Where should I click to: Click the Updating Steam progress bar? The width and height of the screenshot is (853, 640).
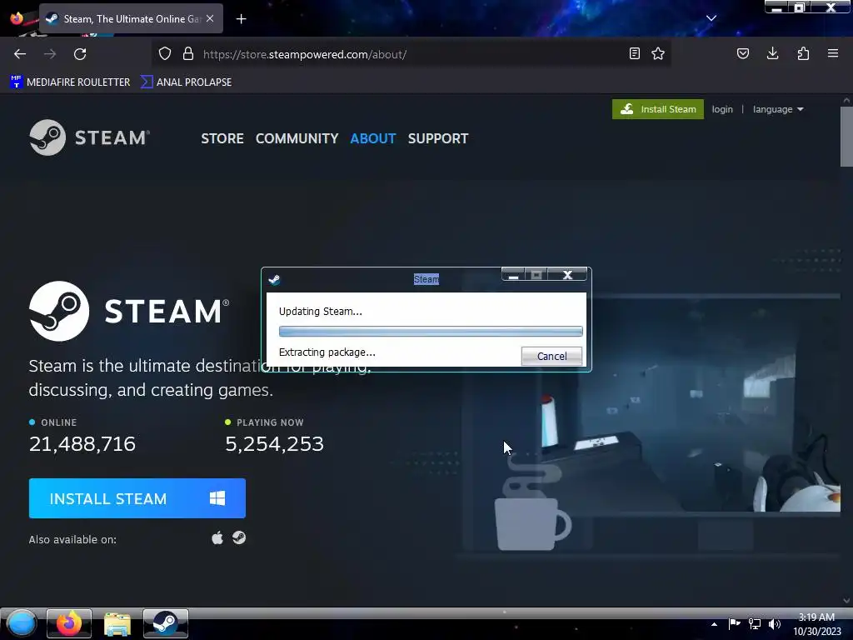[x=431, y=332]
